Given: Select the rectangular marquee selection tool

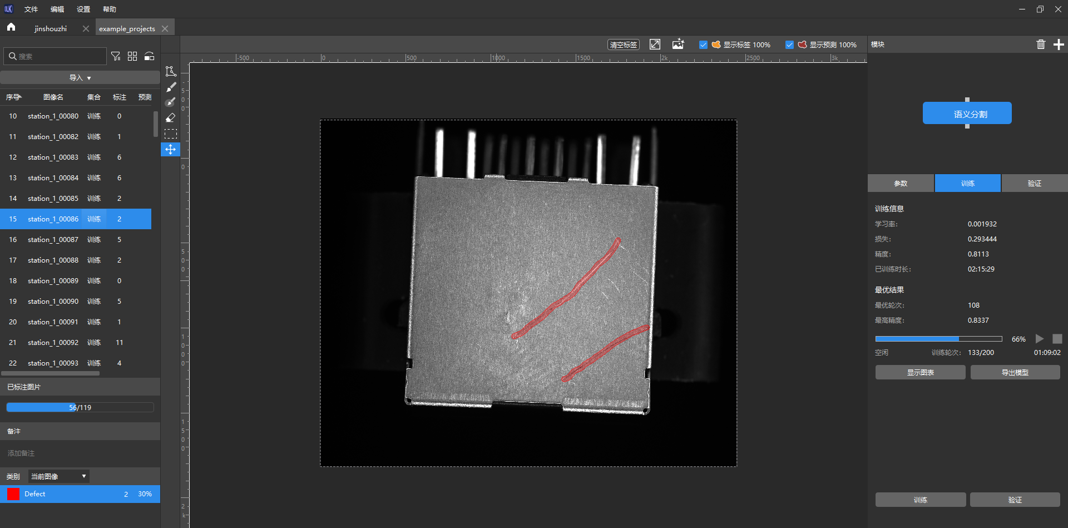Looking at the screenshot, I should tap(171, 134).
